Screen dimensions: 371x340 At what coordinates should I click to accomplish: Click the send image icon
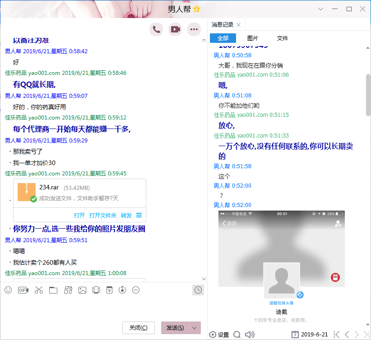tap(82, 290)
